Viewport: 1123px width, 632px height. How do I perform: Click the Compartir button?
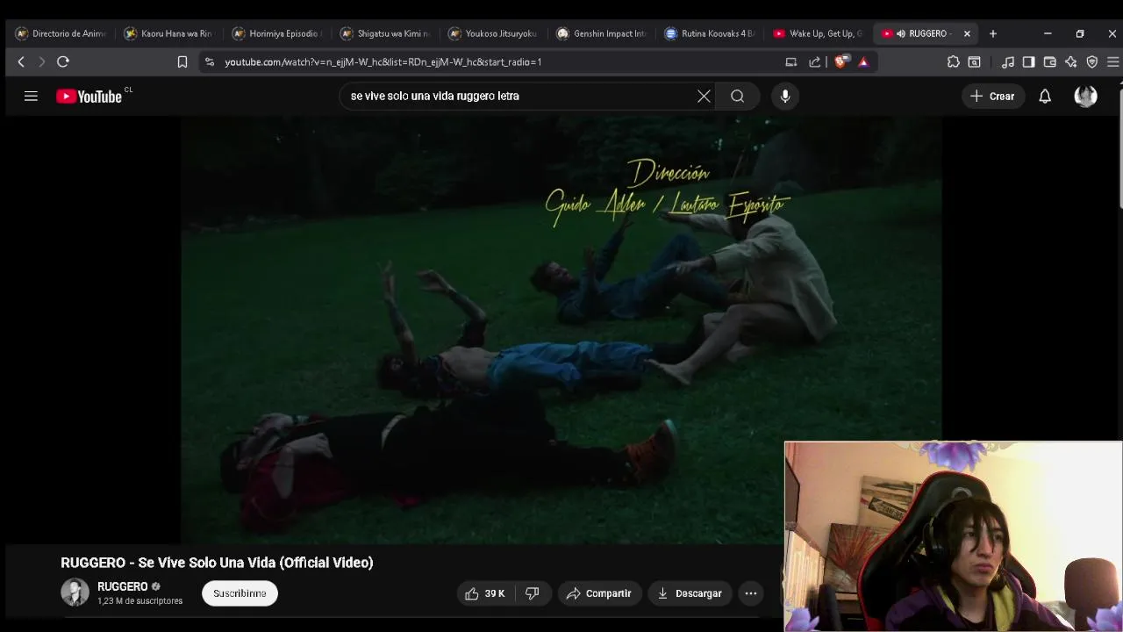599,593
